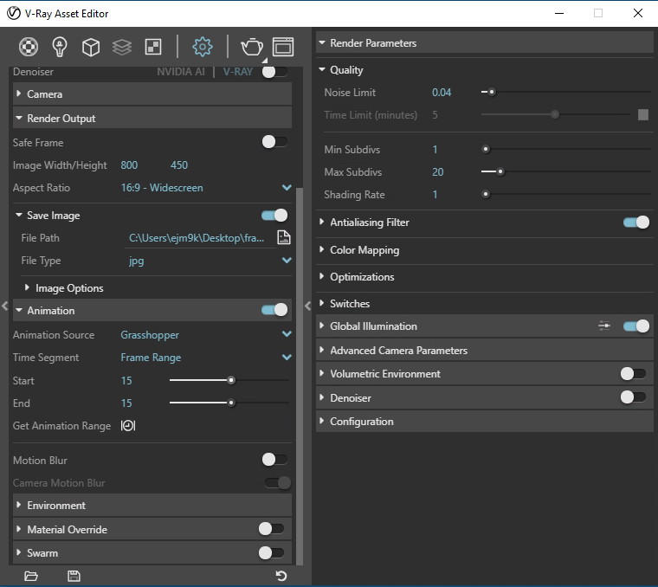Click the Noise Limit slider handle
The width and height of the screenshot is (658, 587).
point(492,92)
